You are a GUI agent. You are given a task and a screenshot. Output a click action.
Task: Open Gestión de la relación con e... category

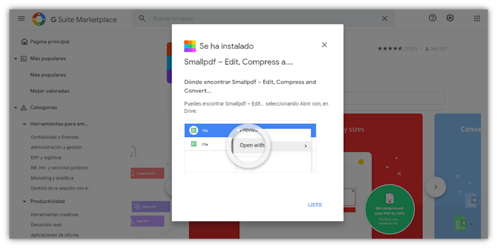[x=61, y=188]
